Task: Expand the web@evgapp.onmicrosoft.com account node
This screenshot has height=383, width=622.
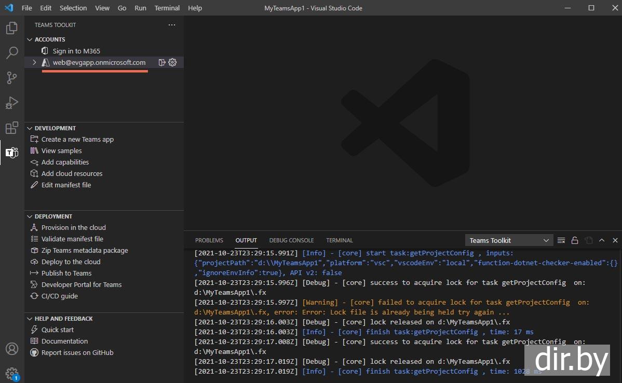Action: [34, 62]
